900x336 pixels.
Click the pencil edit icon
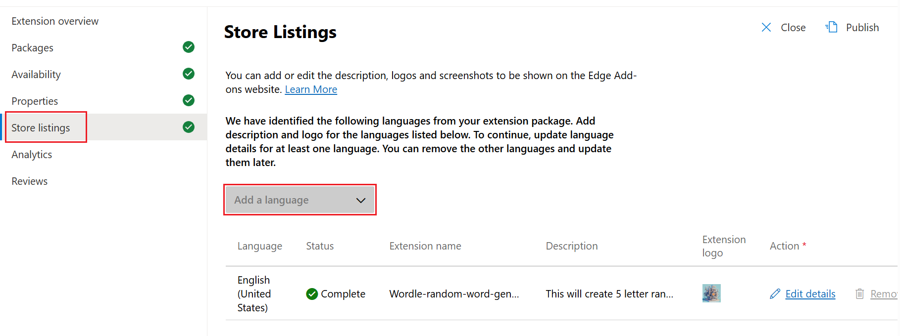tap(775, 294)
